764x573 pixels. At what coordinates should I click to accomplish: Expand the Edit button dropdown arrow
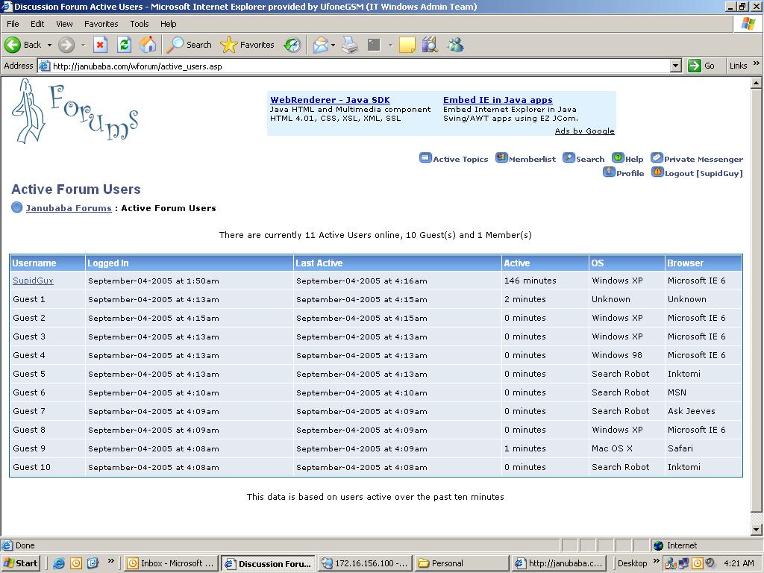(390, 45)
